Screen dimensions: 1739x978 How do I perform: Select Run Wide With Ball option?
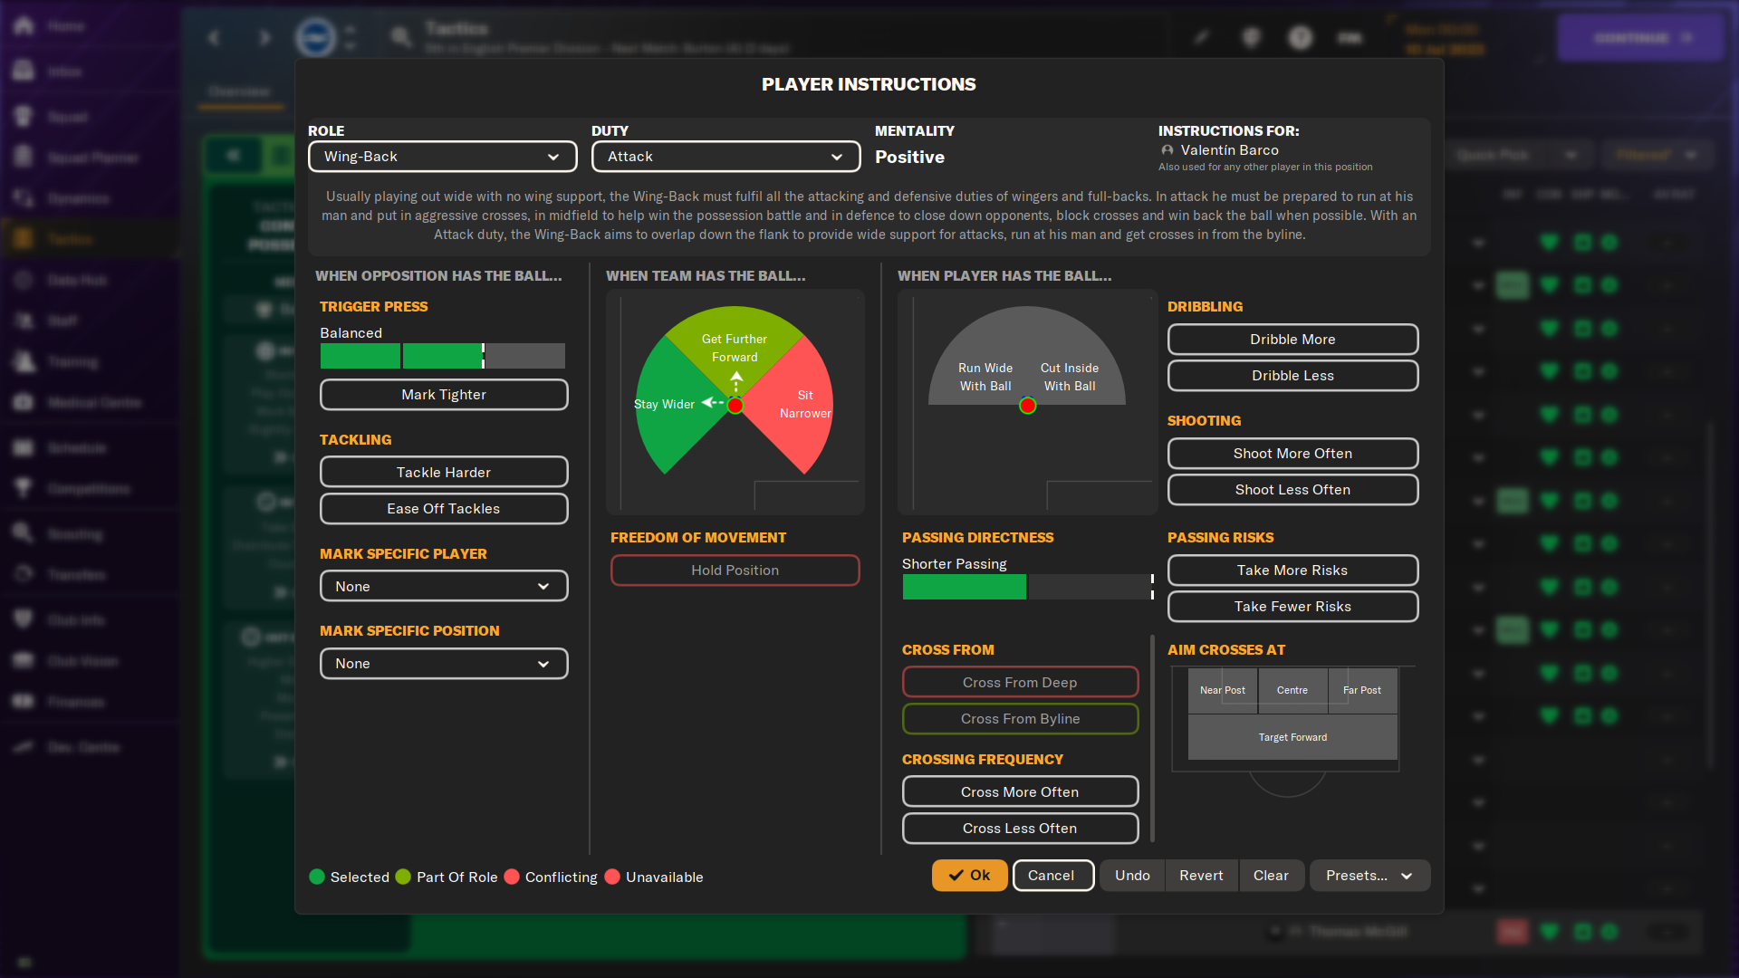pos(985,377)
